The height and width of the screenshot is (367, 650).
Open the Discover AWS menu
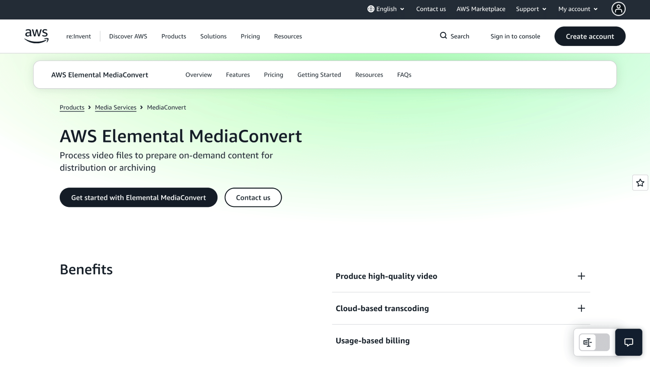(x=128, y=36)
